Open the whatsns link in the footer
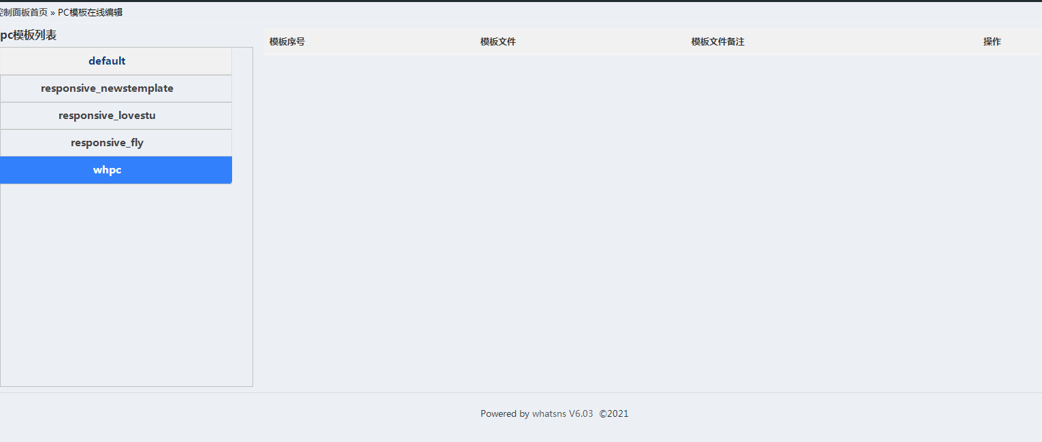The width and height of the screenshot is (1042, 442). click(x=549, y=413)
